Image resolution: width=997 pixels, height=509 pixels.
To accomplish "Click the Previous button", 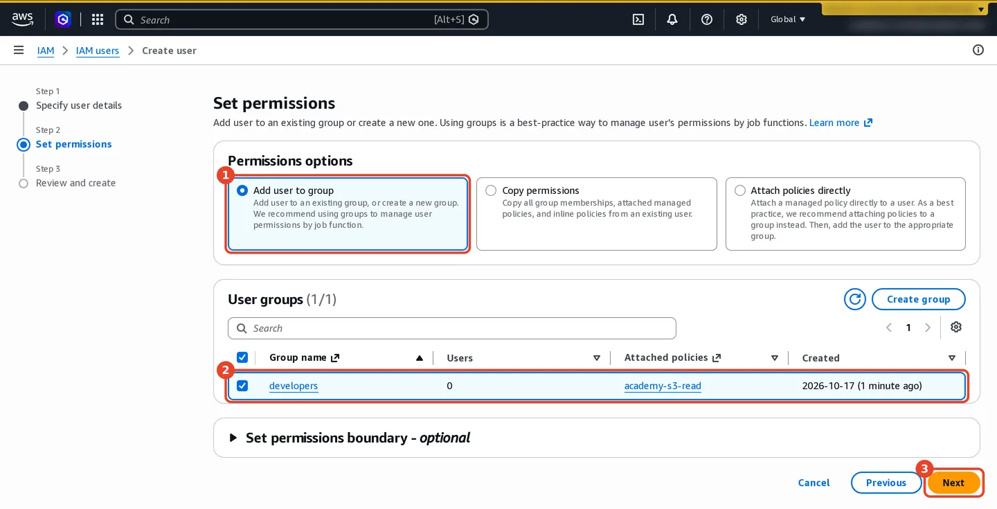I will [x=886, y=483].
